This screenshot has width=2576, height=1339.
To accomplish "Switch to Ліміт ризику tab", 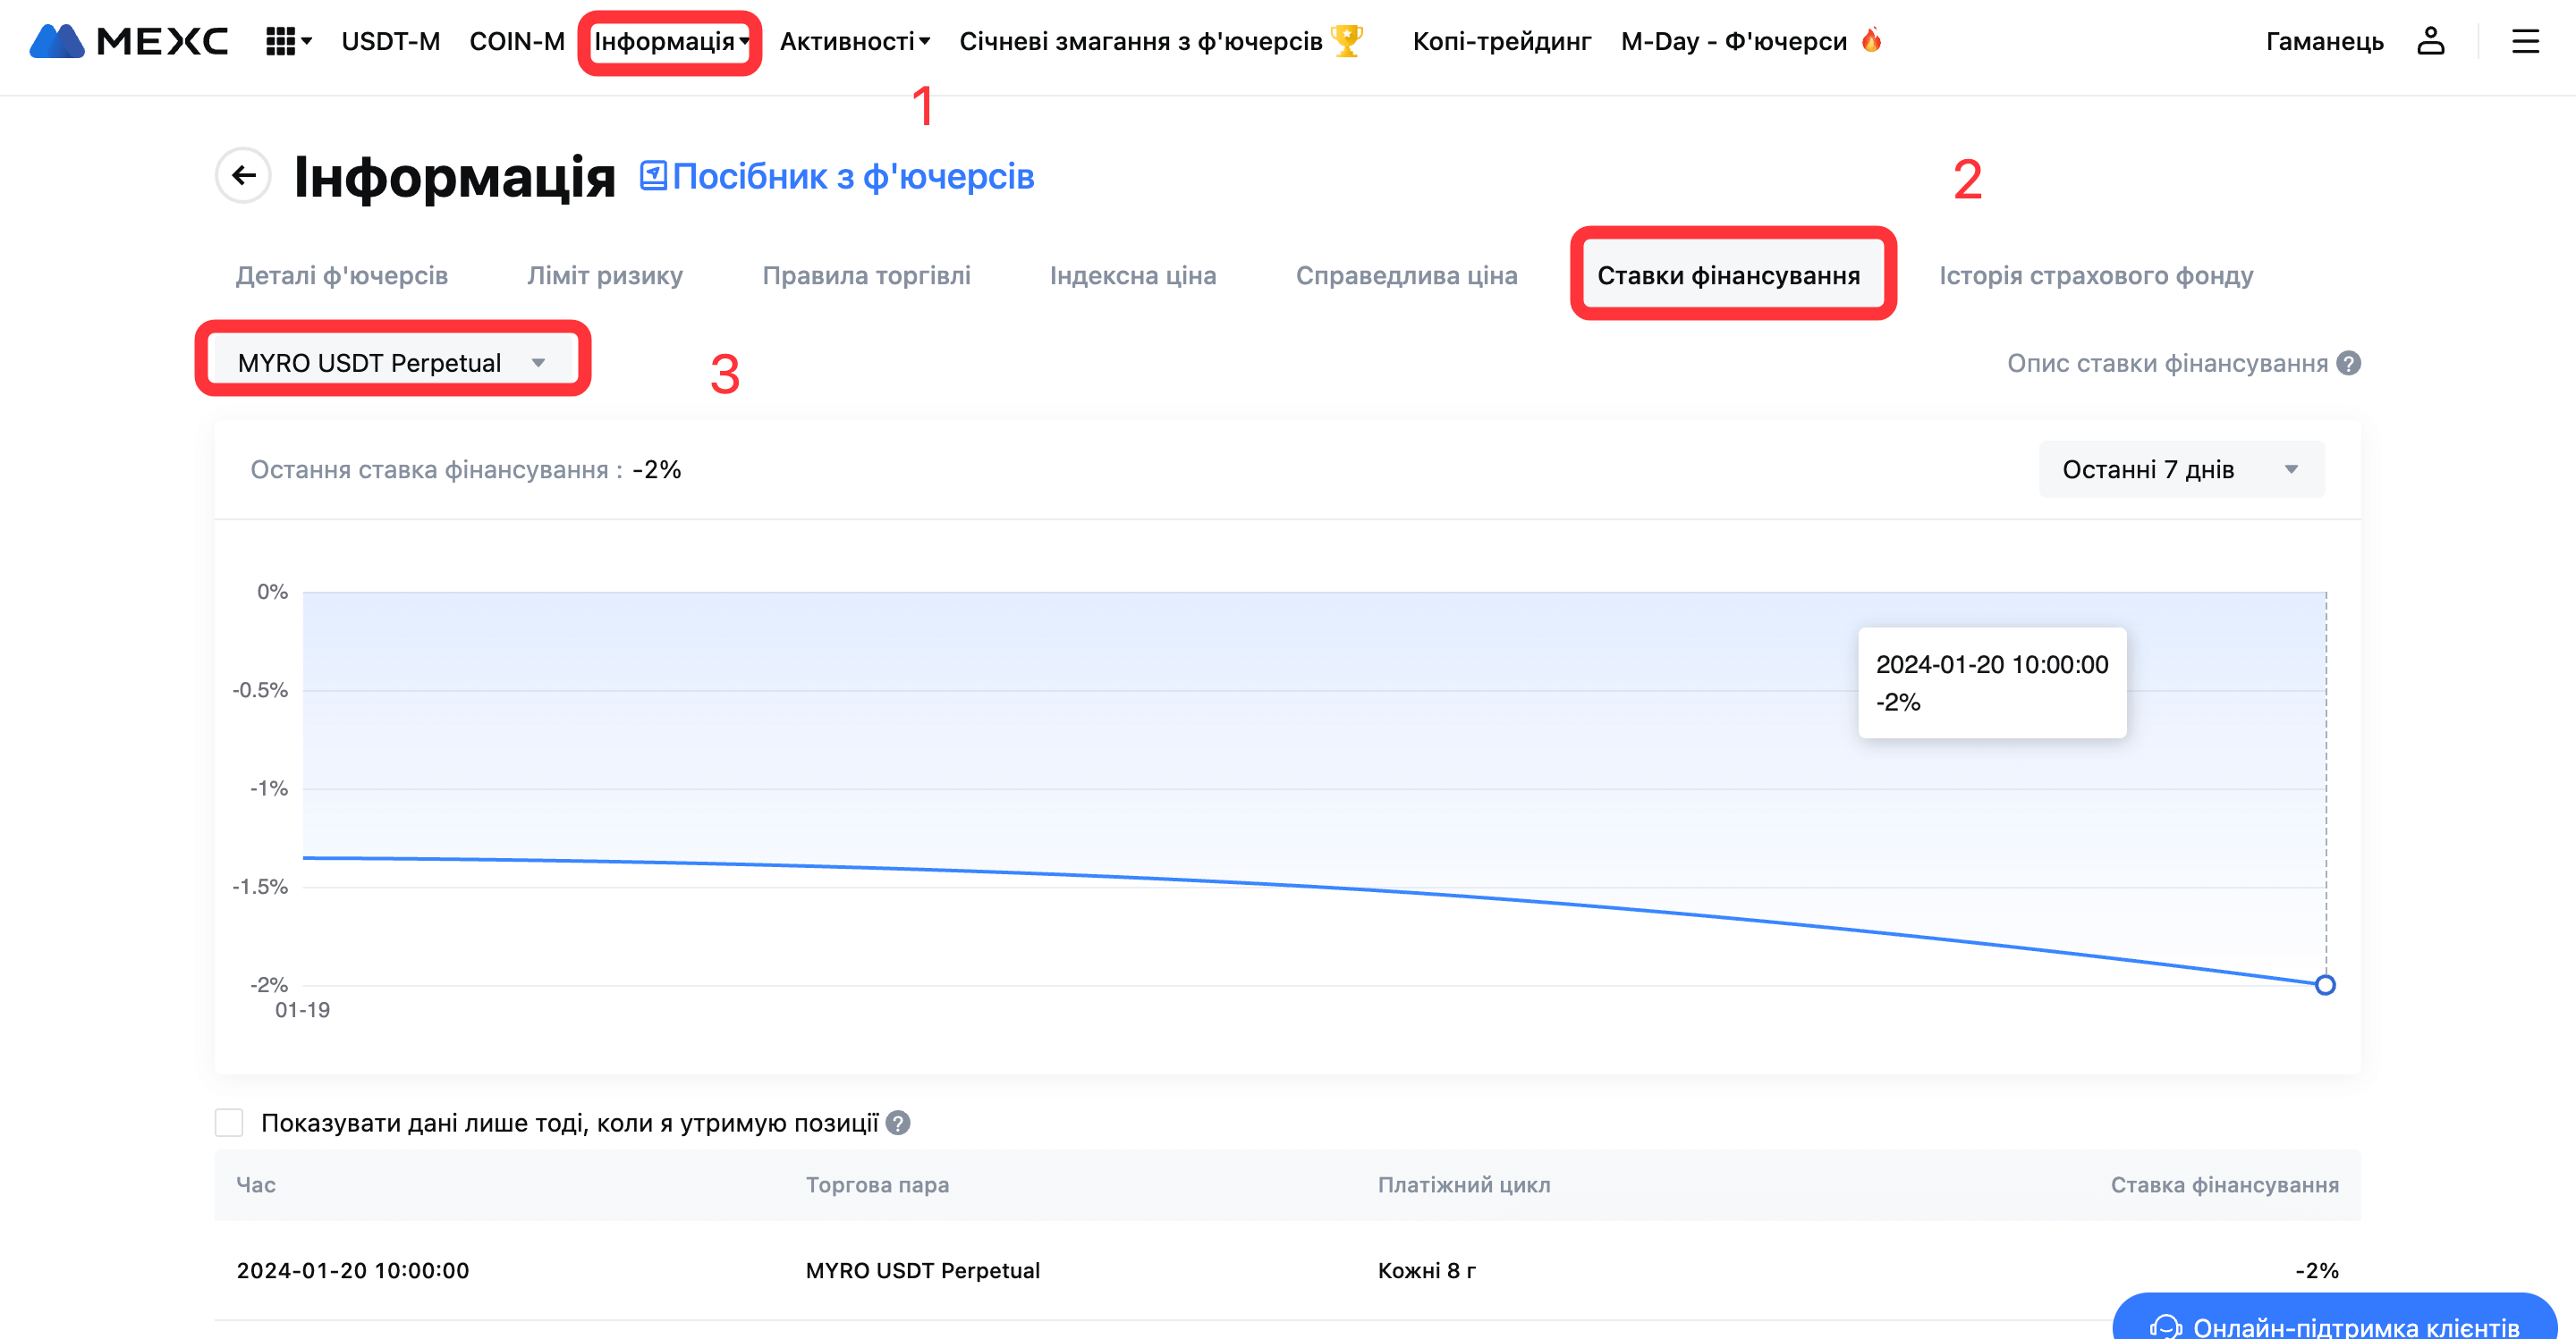I will [605, 276].
